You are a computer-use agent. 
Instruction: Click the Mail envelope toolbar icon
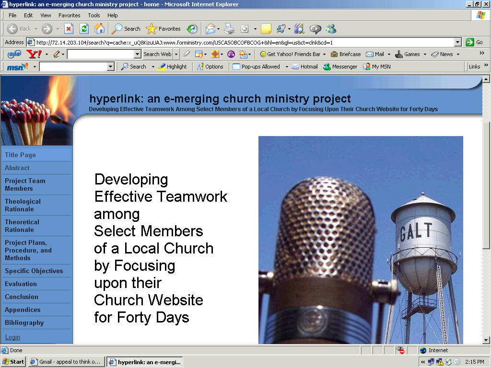pyautogui.click(x=210, y=29)
